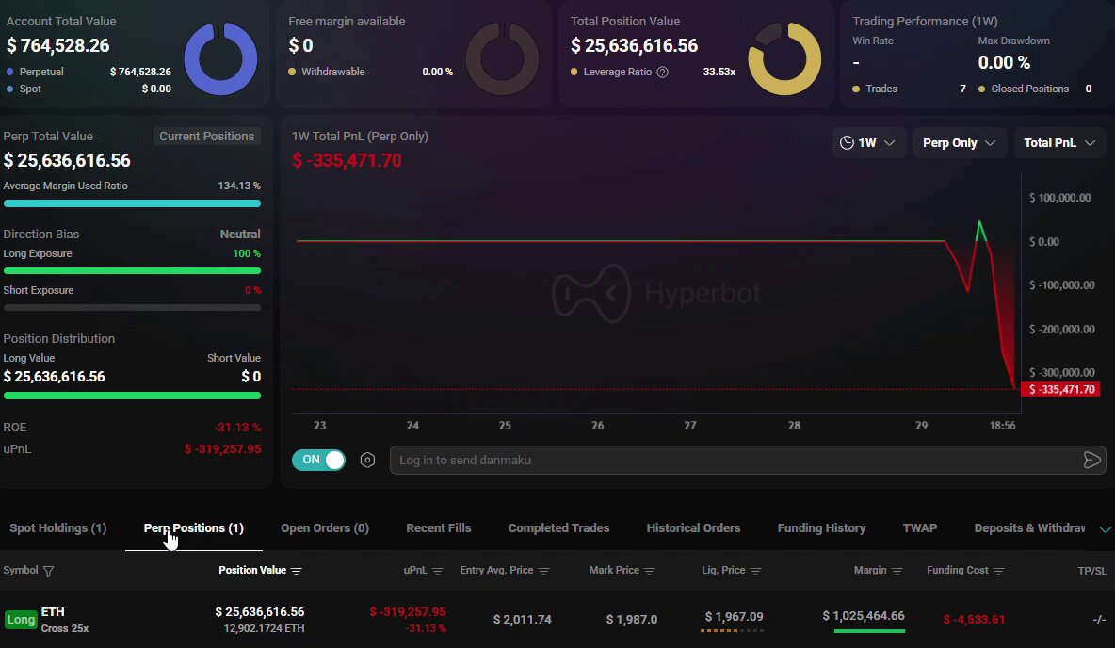Open the 1W timeframe dropdown
1115x648 pixels.
click(x=869, y=143)
